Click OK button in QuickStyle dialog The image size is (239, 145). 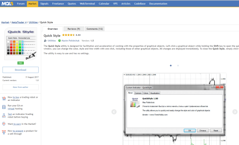[190, 131]
